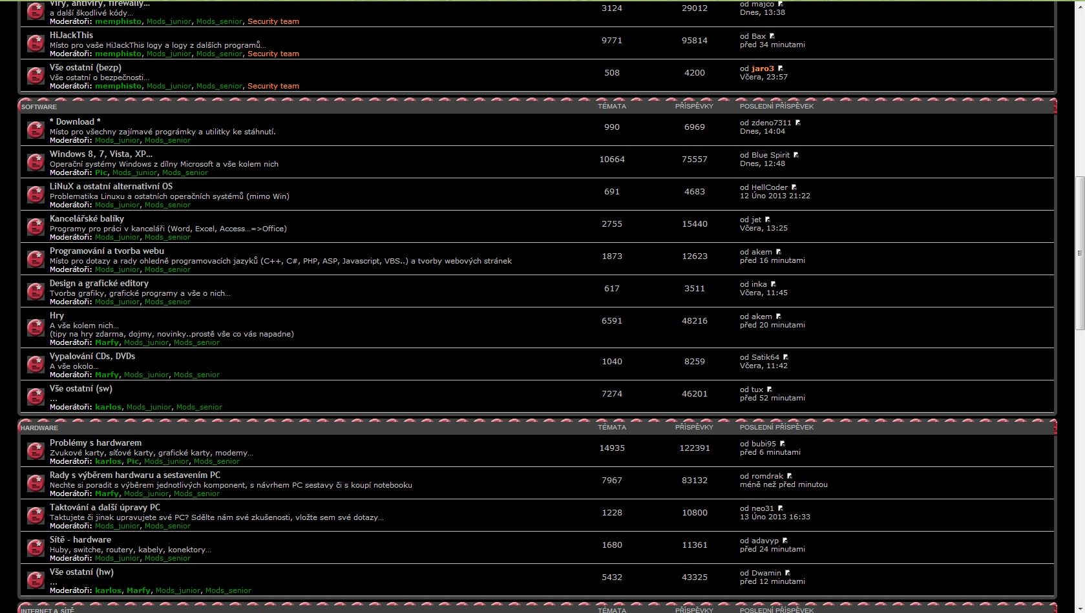Open profile of user tux

click(757, 390)
